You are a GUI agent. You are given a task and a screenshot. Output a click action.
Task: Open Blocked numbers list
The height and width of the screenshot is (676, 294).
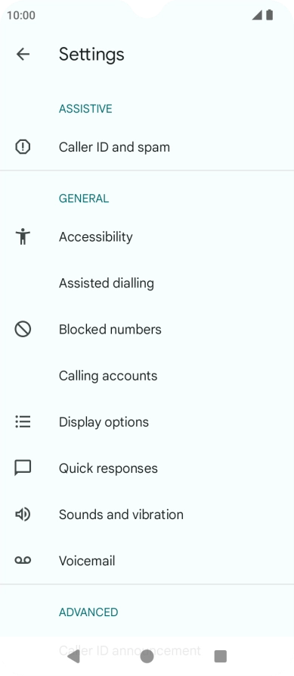click(147, 330)
